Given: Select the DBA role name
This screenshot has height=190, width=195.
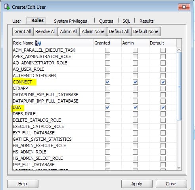Looking at the screenshot, I should click(17, 107).
